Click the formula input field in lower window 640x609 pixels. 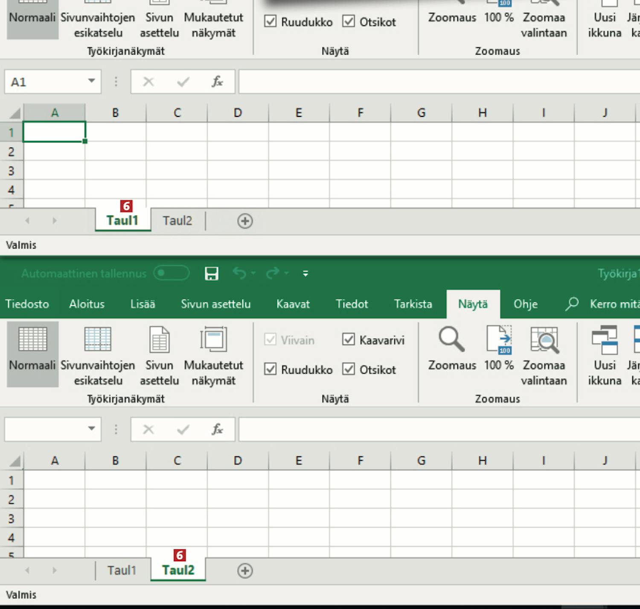(x=439, y=429)
